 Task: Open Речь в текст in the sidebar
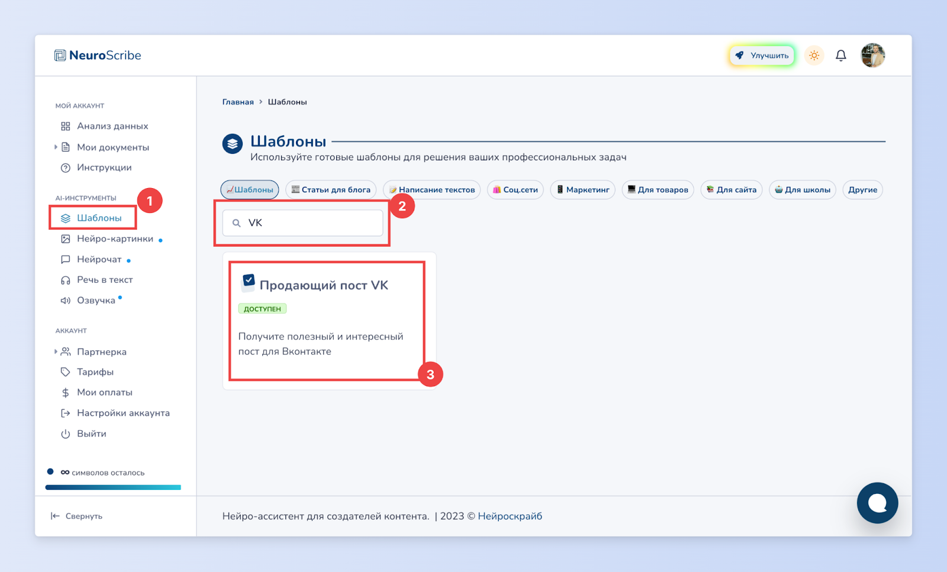pos(97,280)
